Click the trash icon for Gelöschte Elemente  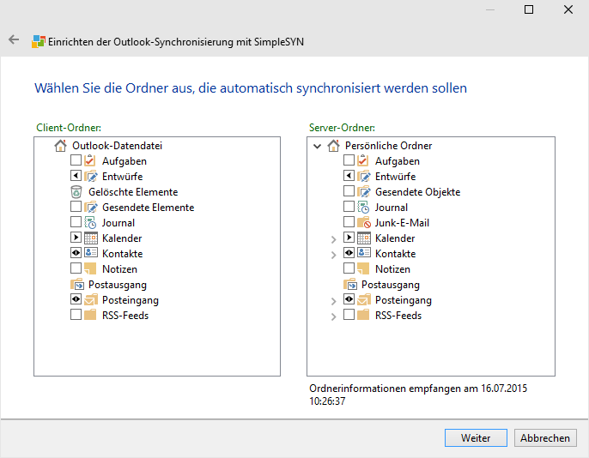[76, 191]
